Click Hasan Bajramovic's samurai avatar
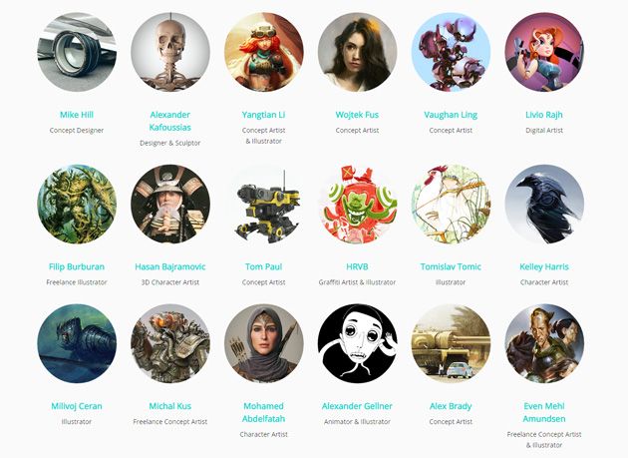Screen dimensions: 628x458 pos(170,205)
